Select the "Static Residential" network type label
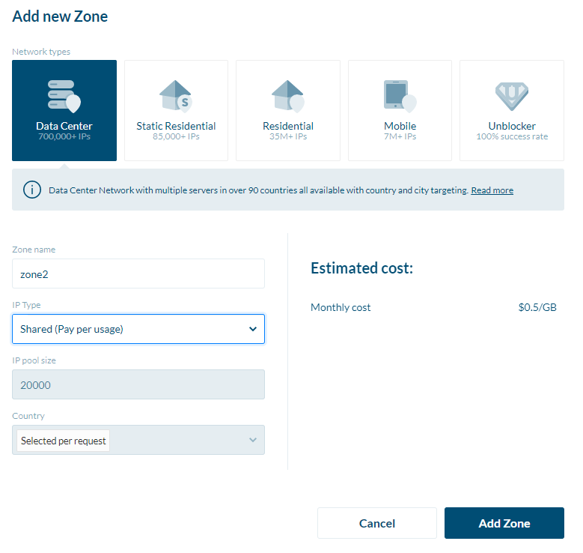583x553 pixels. coord(176,126)
